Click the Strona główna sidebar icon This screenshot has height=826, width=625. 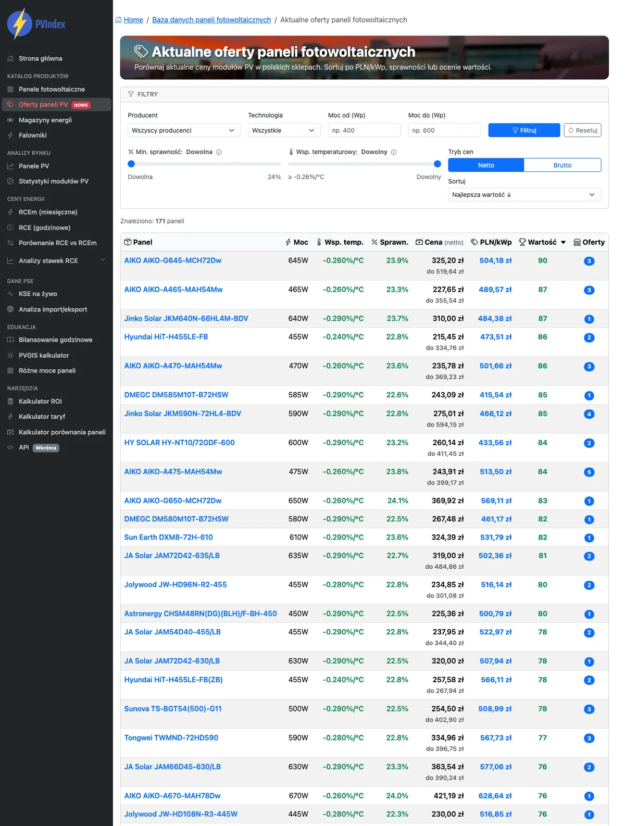pos(10,58)
